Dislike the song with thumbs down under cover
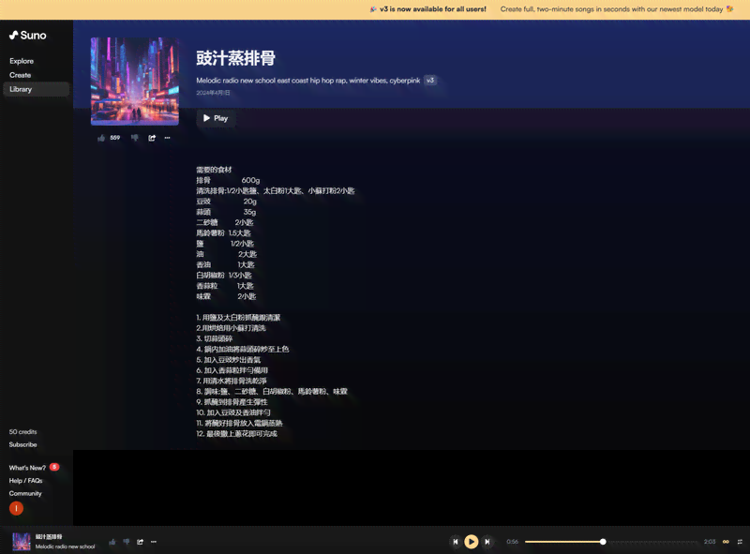This screenshot has width=750, height=554. (135, 138)
